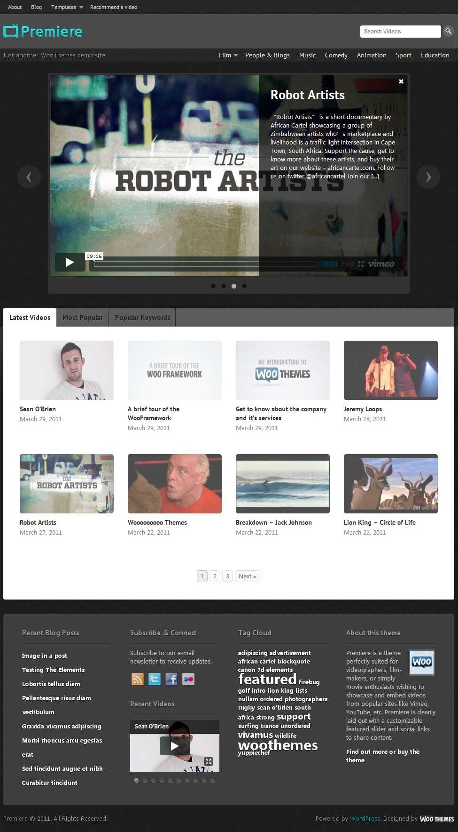
Task: Go to the Animation category
Action: (372, 55)
